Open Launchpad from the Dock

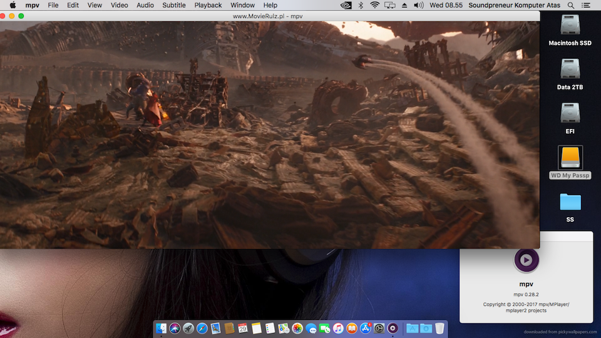[x=188, y=329]
